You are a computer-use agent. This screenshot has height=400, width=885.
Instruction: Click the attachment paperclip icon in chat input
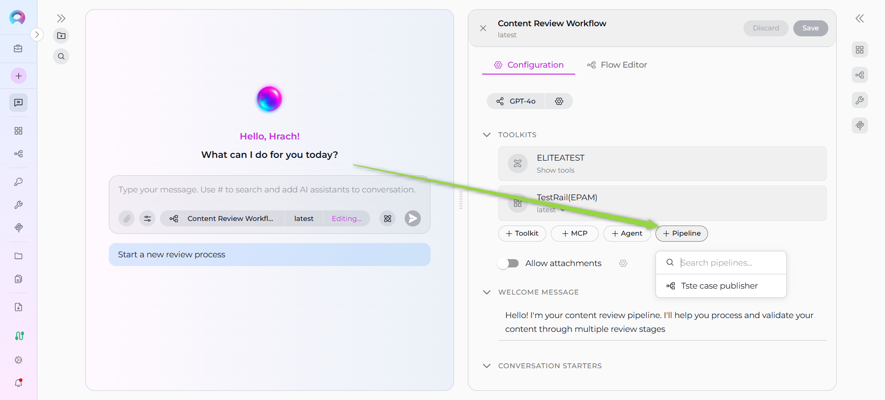click(x=126, y=219)
